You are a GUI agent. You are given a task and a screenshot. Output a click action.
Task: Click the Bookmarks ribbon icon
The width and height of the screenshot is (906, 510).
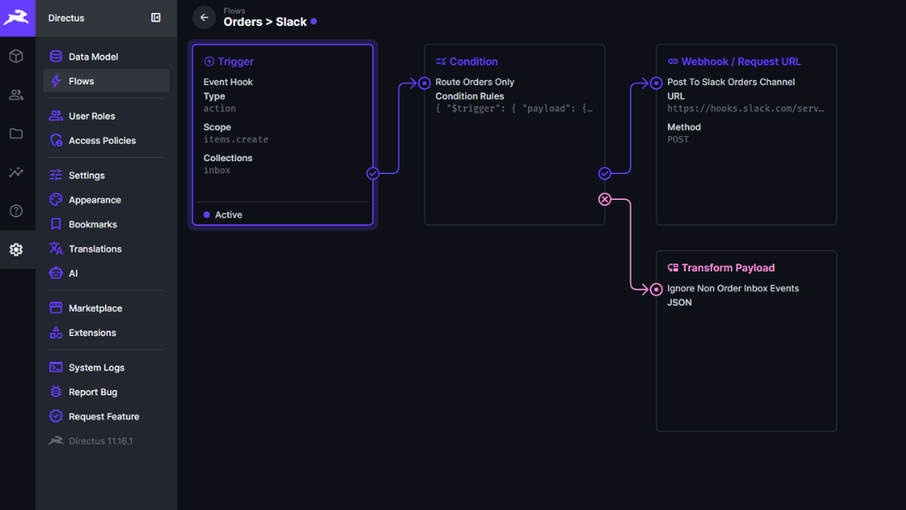coord(55,224)
